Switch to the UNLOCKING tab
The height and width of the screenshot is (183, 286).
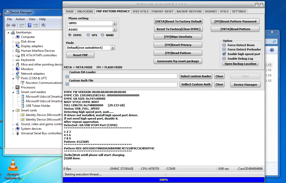pyautogui.click(x=85, y=11)
